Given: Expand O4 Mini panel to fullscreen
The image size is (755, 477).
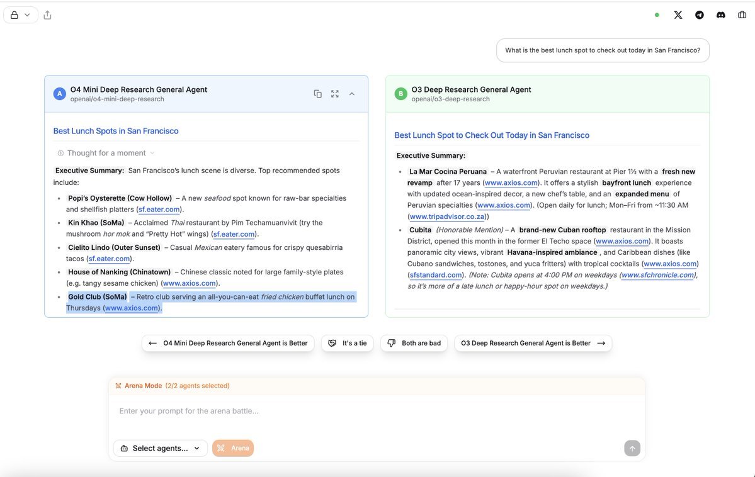Looking at the screenshot, I should pyautogui.click(x=334, y=94).
